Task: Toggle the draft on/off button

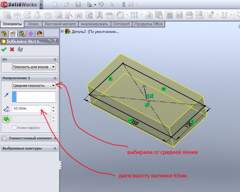Action: (x=6, y=119)
